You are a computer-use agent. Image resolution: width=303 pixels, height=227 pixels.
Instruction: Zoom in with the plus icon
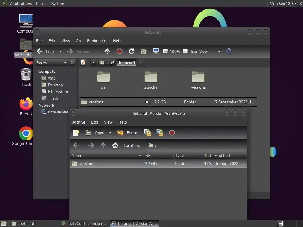point(185,51)
